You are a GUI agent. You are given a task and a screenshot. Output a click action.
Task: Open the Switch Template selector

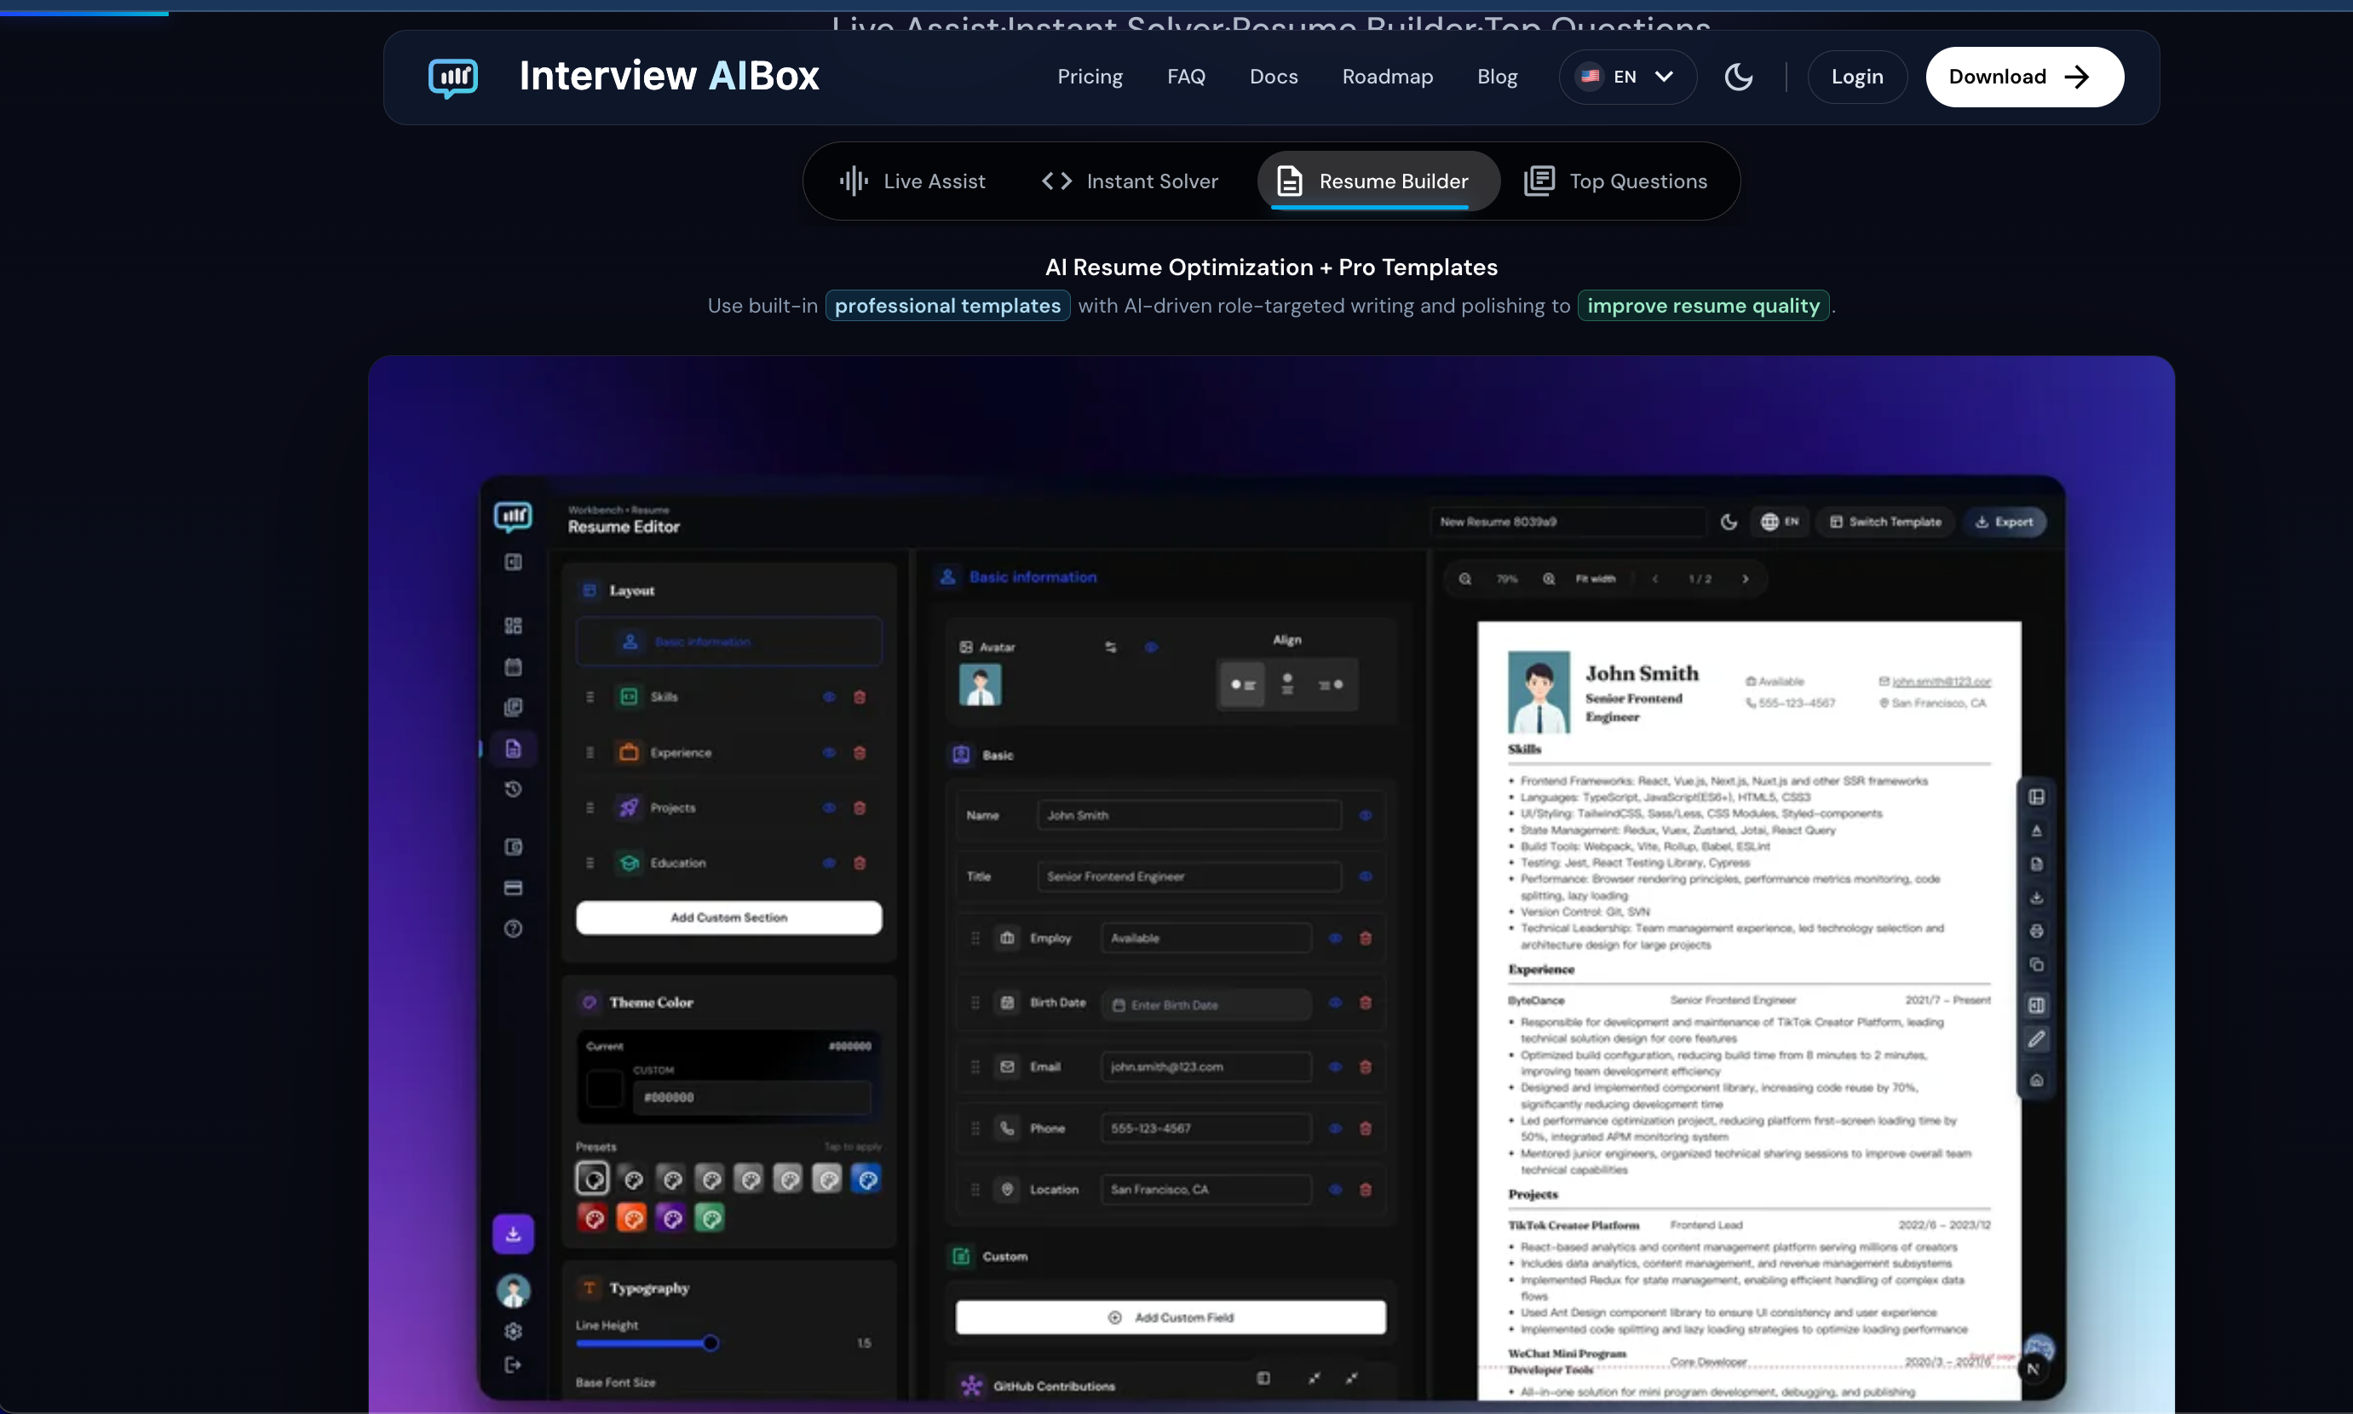pyautogui.click(x=1885, y=522)
